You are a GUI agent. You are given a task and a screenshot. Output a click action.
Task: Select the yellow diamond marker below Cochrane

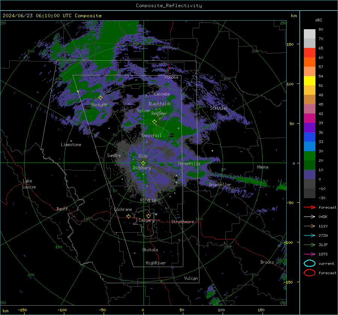(129, 216)
